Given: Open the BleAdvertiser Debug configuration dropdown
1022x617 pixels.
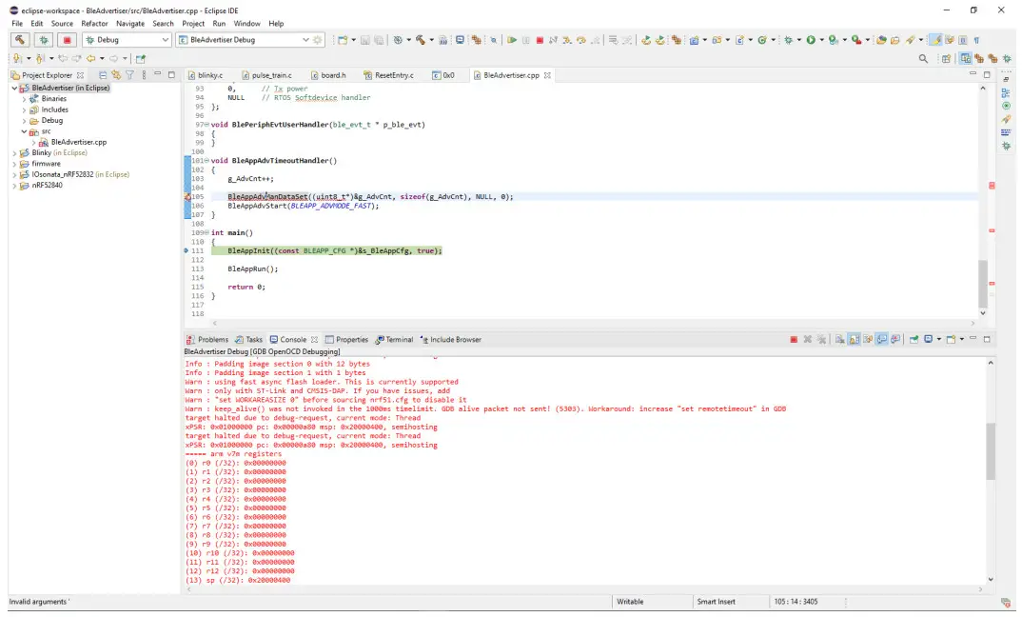Looking at the screenshot, I should tap(305, 40).
